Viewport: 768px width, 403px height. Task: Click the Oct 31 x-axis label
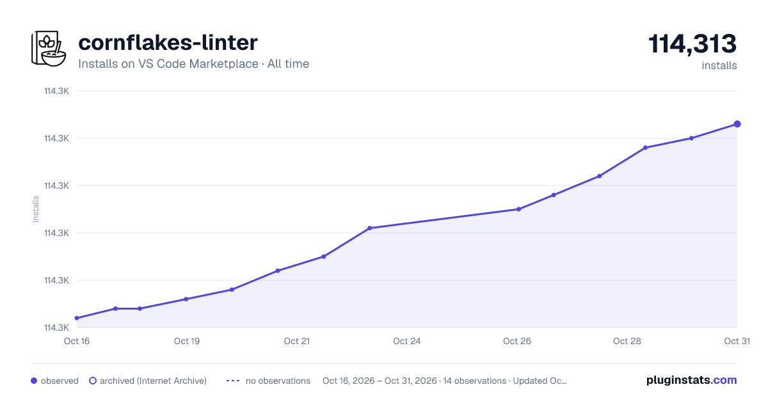737,341
